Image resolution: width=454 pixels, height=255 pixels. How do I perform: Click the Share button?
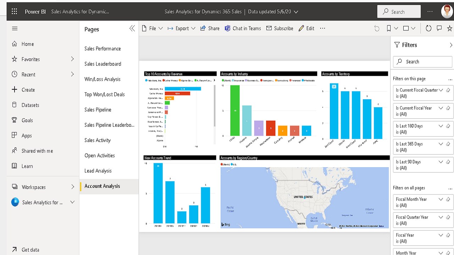click(210, 28)
